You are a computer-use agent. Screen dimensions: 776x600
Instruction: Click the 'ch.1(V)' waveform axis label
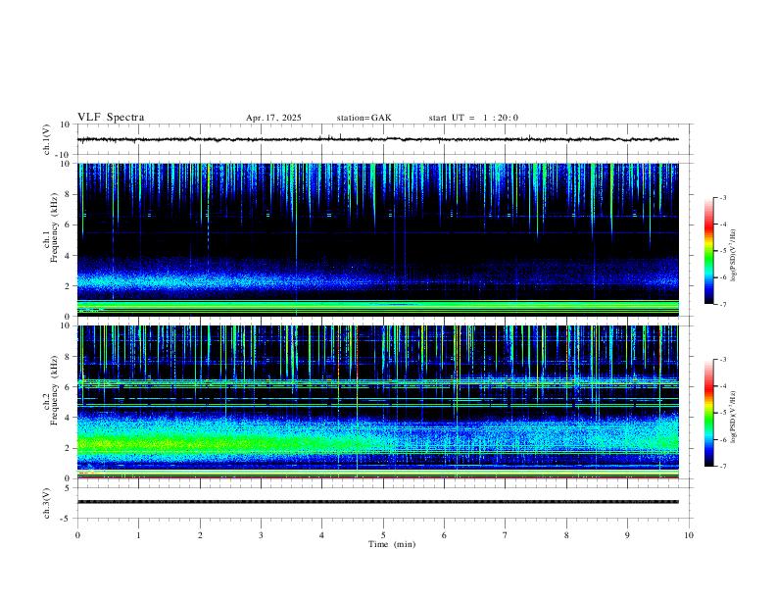tap(47, 139)
